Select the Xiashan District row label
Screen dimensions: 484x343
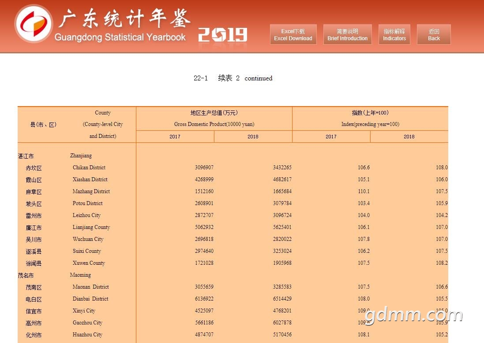(x=90, y=179)
